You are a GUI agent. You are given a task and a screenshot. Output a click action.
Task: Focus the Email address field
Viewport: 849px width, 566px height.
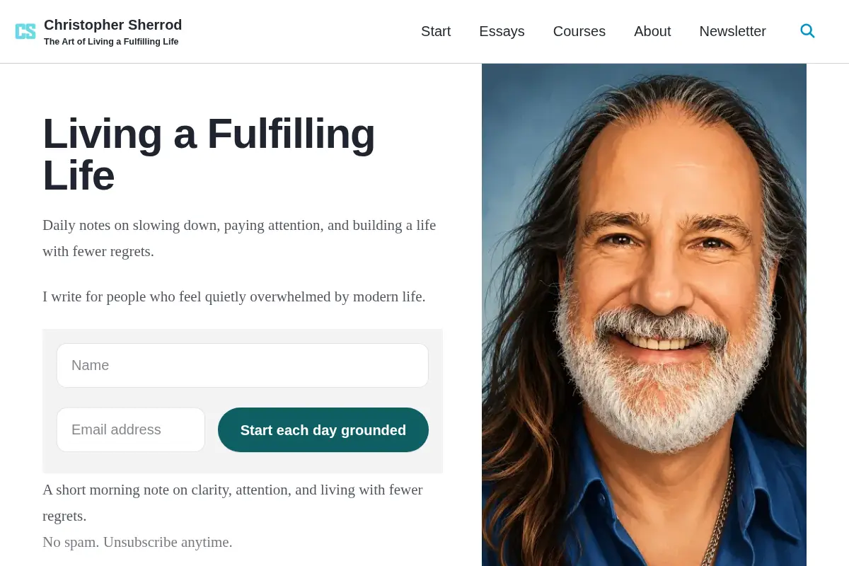tap(131, 429)
